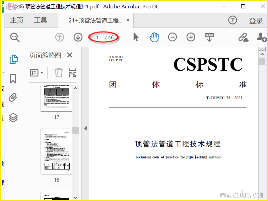The height and width of the screenshot is (201, 268).
Task: Zoom out with the minus circle
Action: 172,37
